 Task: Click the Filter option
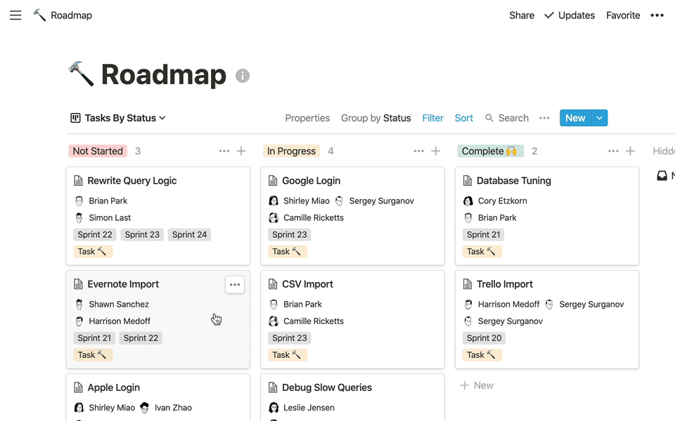432,118
